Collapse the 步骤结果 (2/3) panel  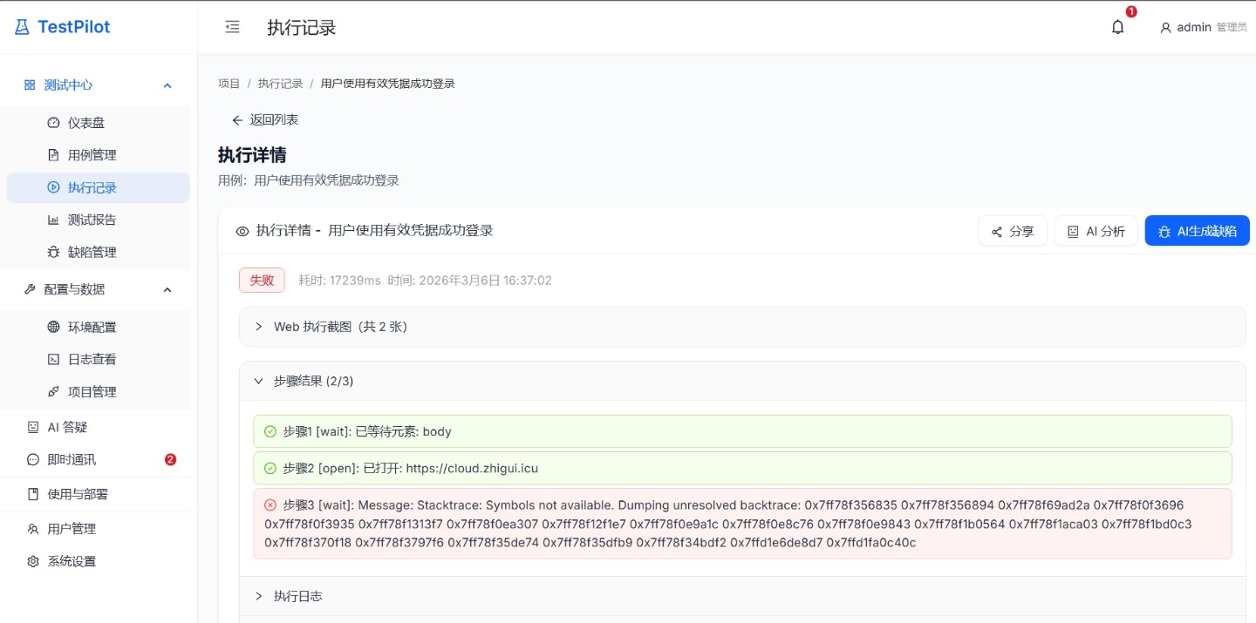742,381
